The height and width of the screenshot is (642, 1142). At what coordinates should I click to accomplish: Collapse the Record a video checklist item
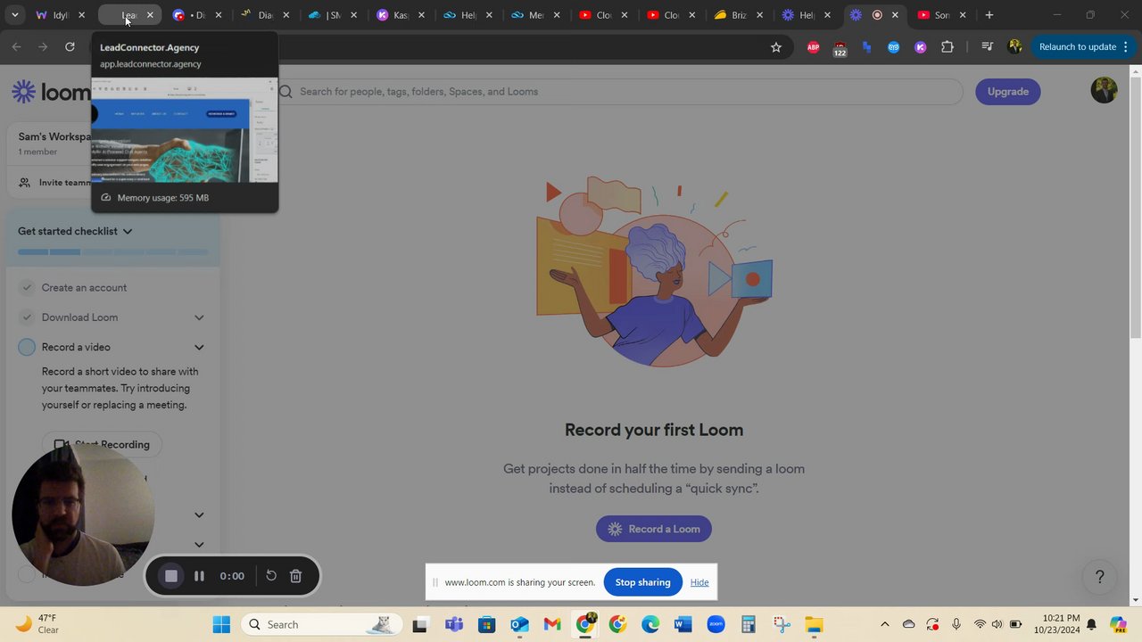[199, 347]
